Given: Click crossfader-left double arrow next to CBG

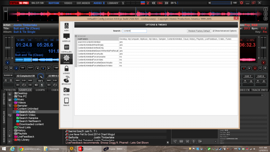Looking at the screenshot, I should pyautogui.click(x=154, y=3).
